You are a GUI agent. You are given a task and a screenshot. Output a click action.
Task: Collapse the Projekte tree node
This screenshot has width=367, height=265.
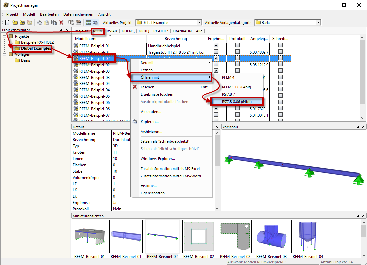point(4,37)
